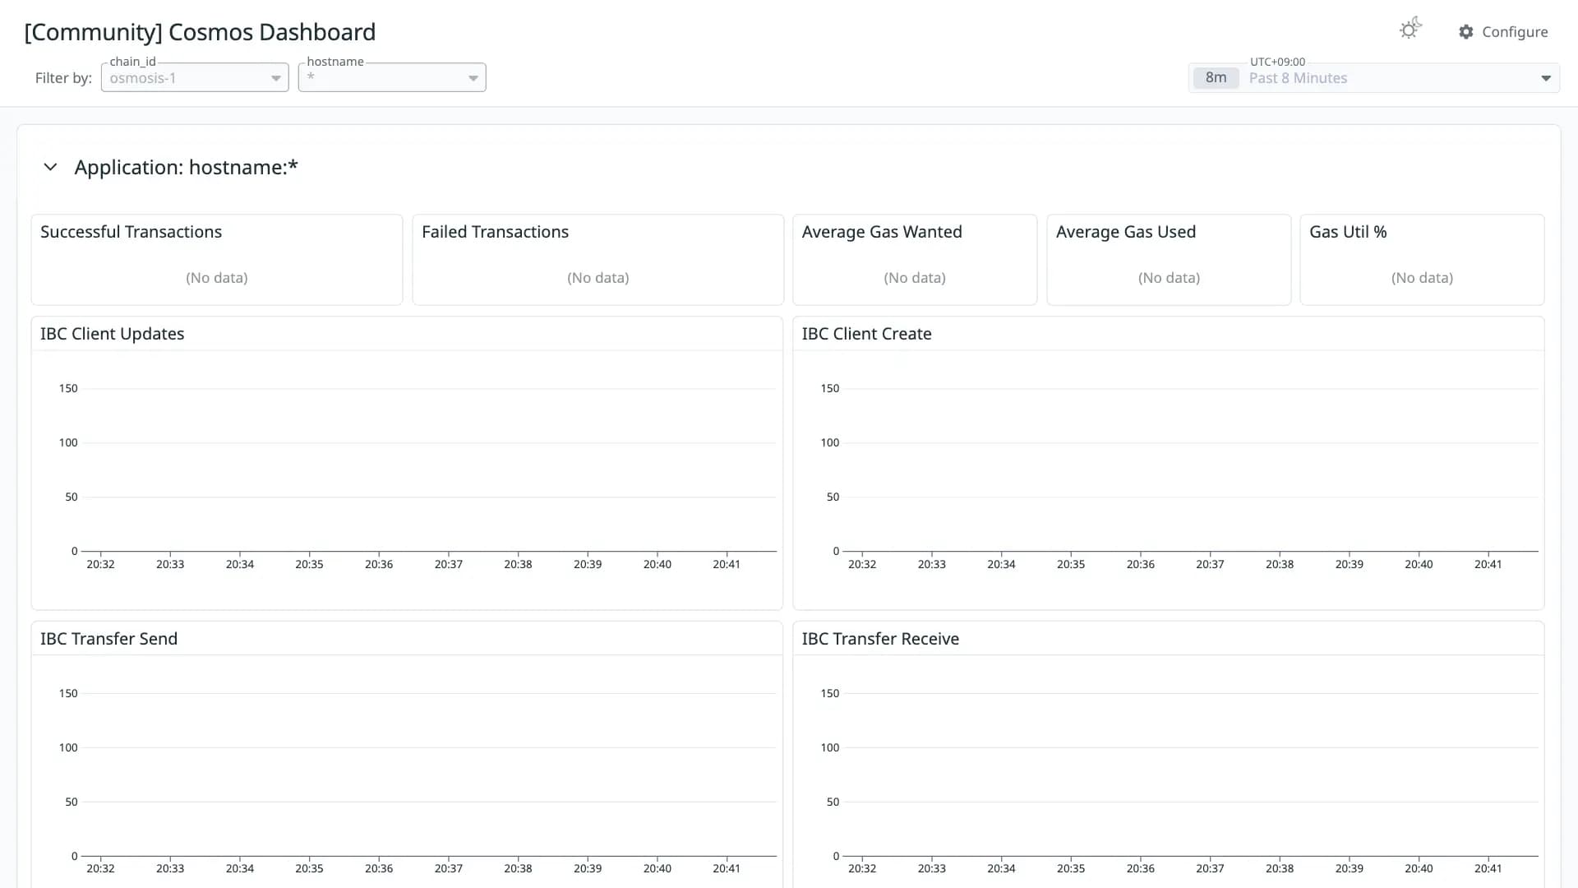Click the IBC Transfer Send graph area
Viewport: 1578px width, 888px height.
pos(429,773)
